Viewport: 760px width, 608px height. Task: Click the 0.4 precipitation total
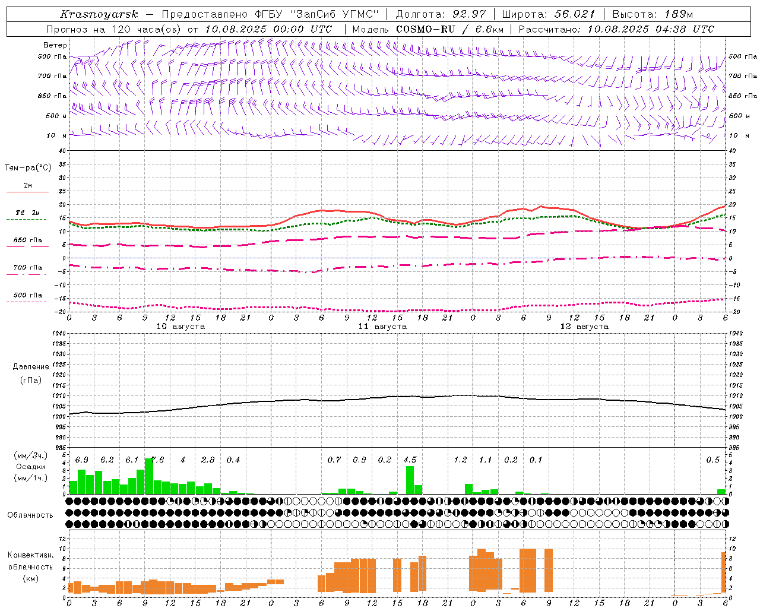click(233, 460)
